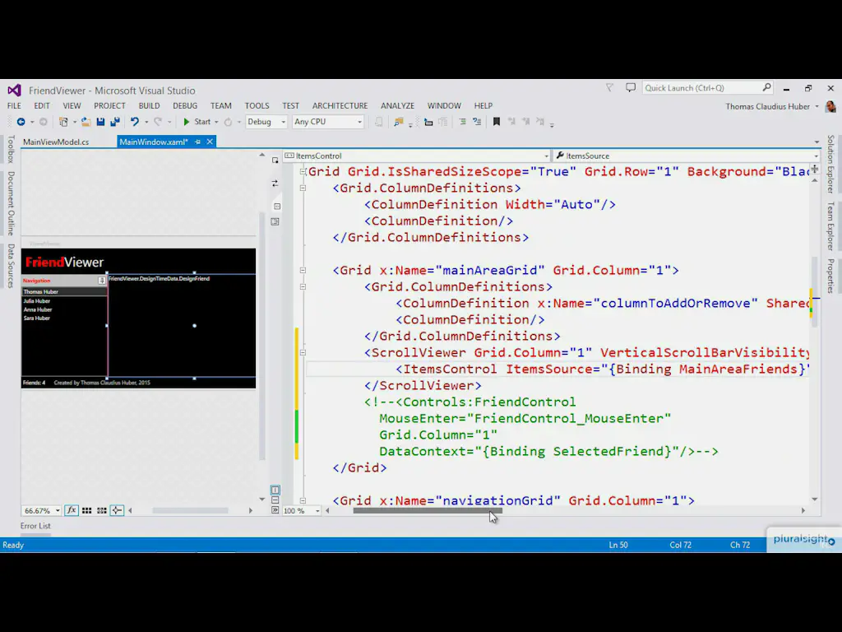The image size is (842, 632).
Task: Save the current file with Save icon
Action: pos(100,122)
